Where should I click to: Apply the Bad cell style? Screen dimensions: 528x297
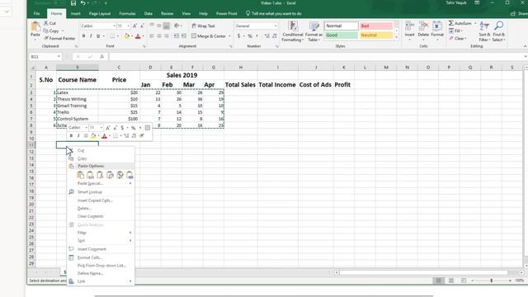tap(376, 26)
